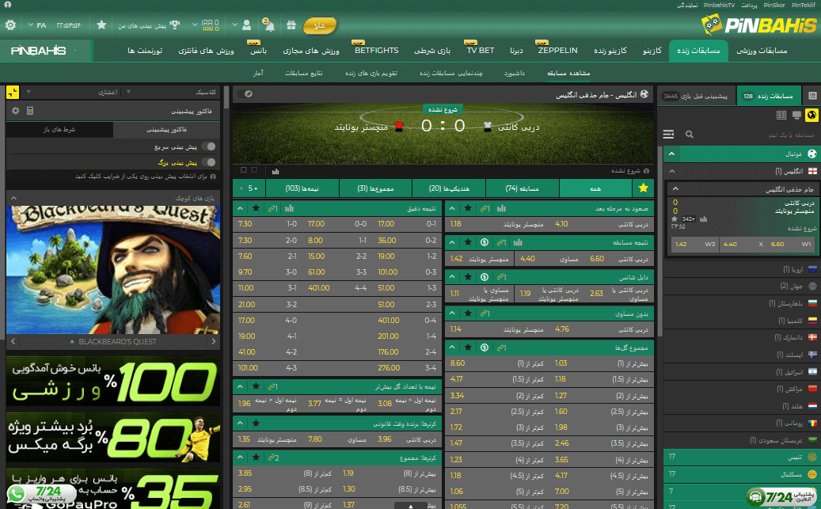Open the +5 more markets dropdown

[x=249, y=188]
